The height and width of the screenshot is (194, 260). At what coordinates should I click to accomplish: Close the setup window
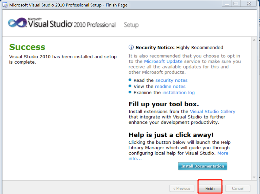point(248,4)
